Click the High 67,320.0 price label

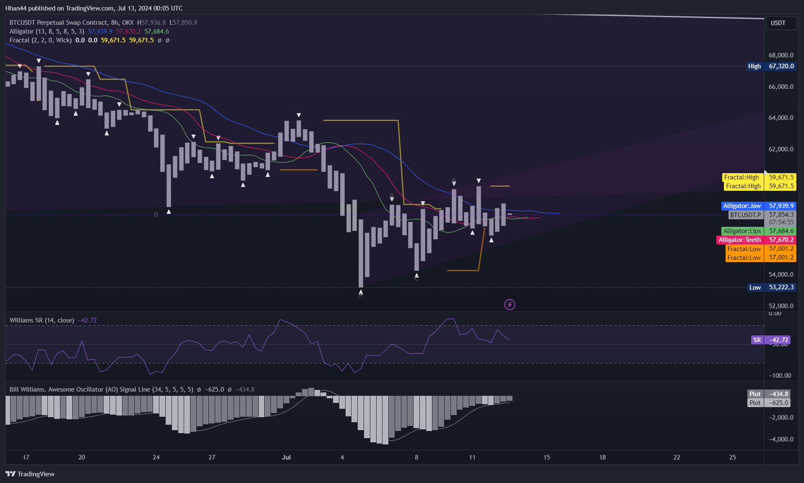[771, 66]
